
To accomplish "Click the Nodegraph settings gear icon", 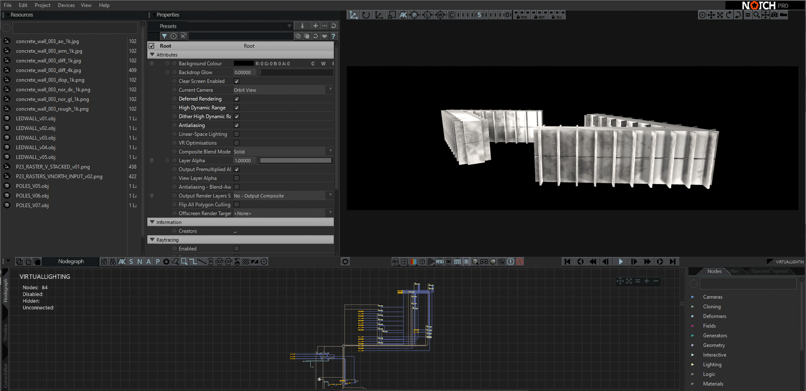I will tap(345, 262).
